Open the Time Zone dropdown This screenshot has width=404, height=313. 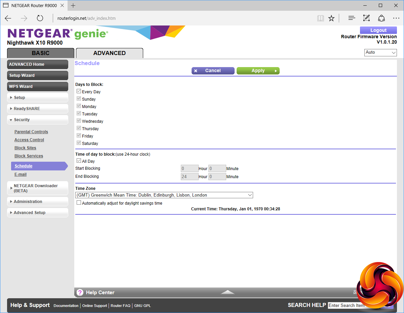pyautogui.click(x=164, y=195)
